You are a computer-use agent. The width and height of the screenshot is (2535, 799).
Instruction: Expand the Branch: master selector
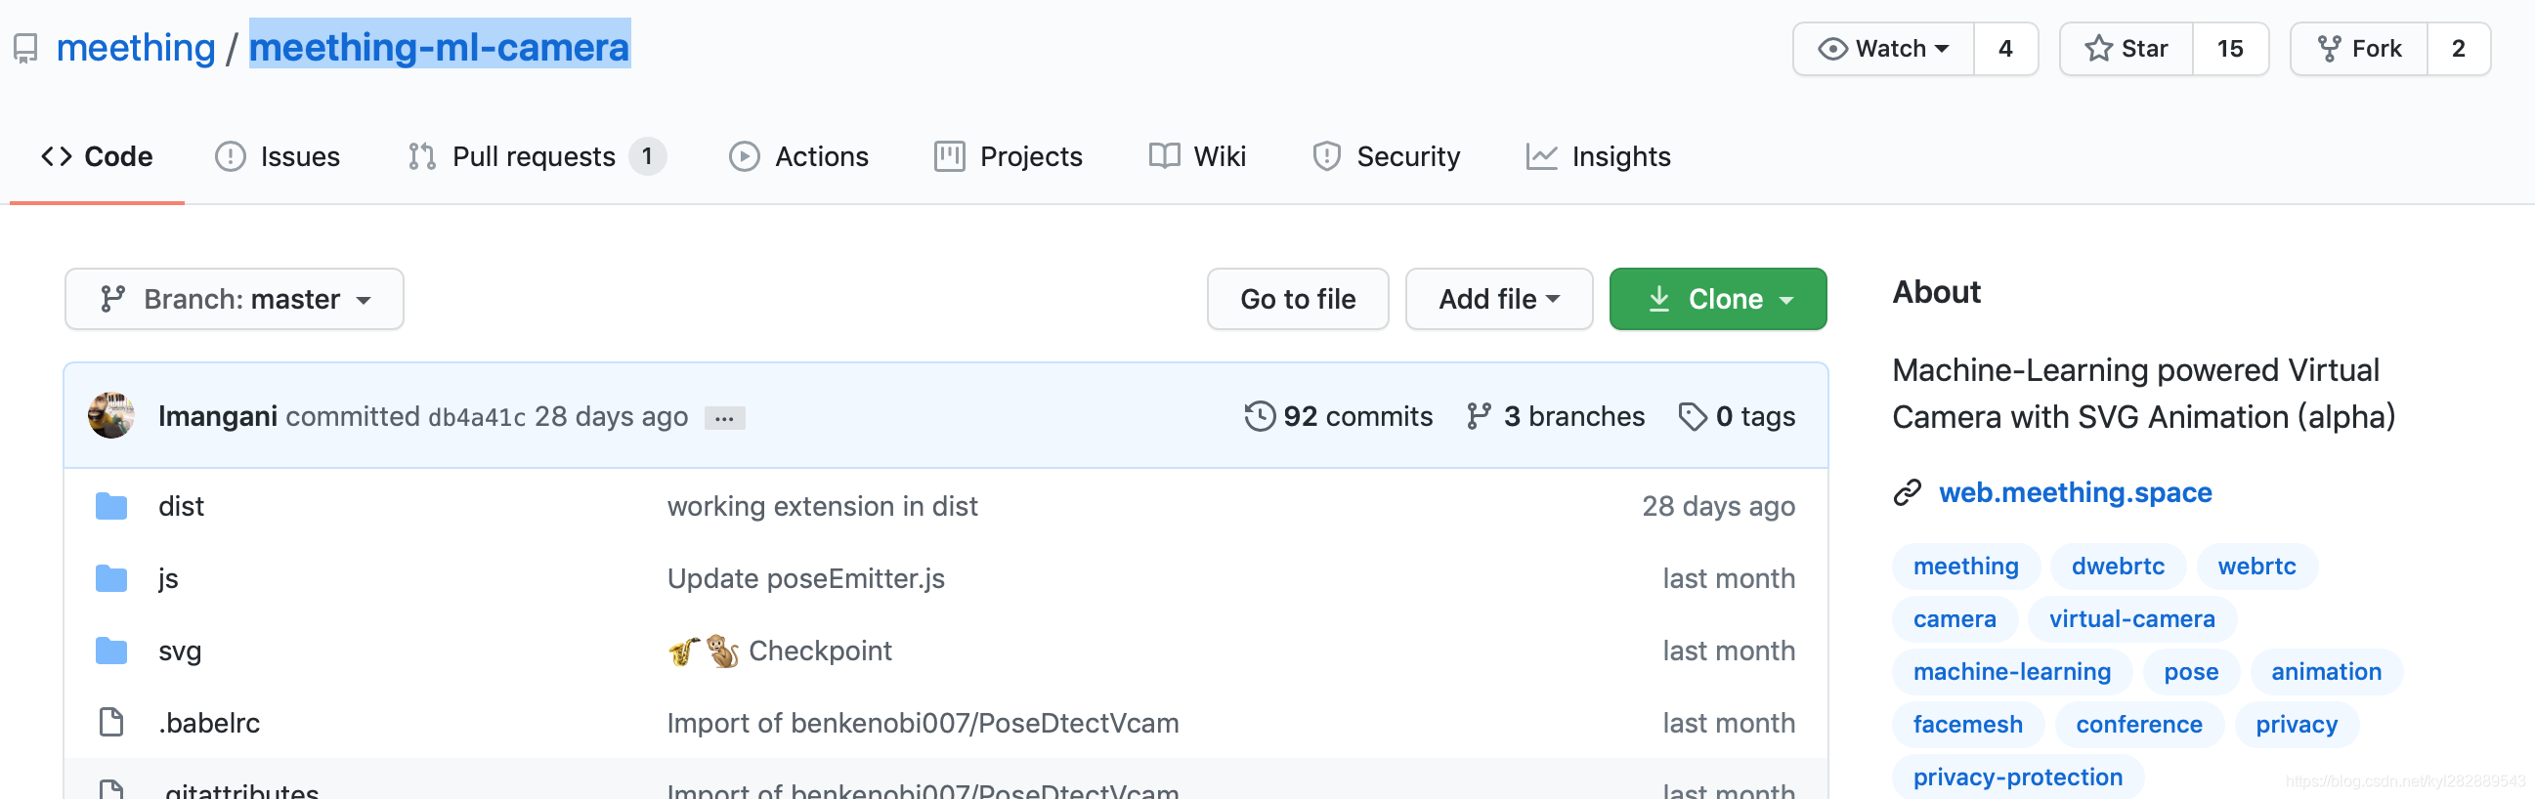[235, 299]
